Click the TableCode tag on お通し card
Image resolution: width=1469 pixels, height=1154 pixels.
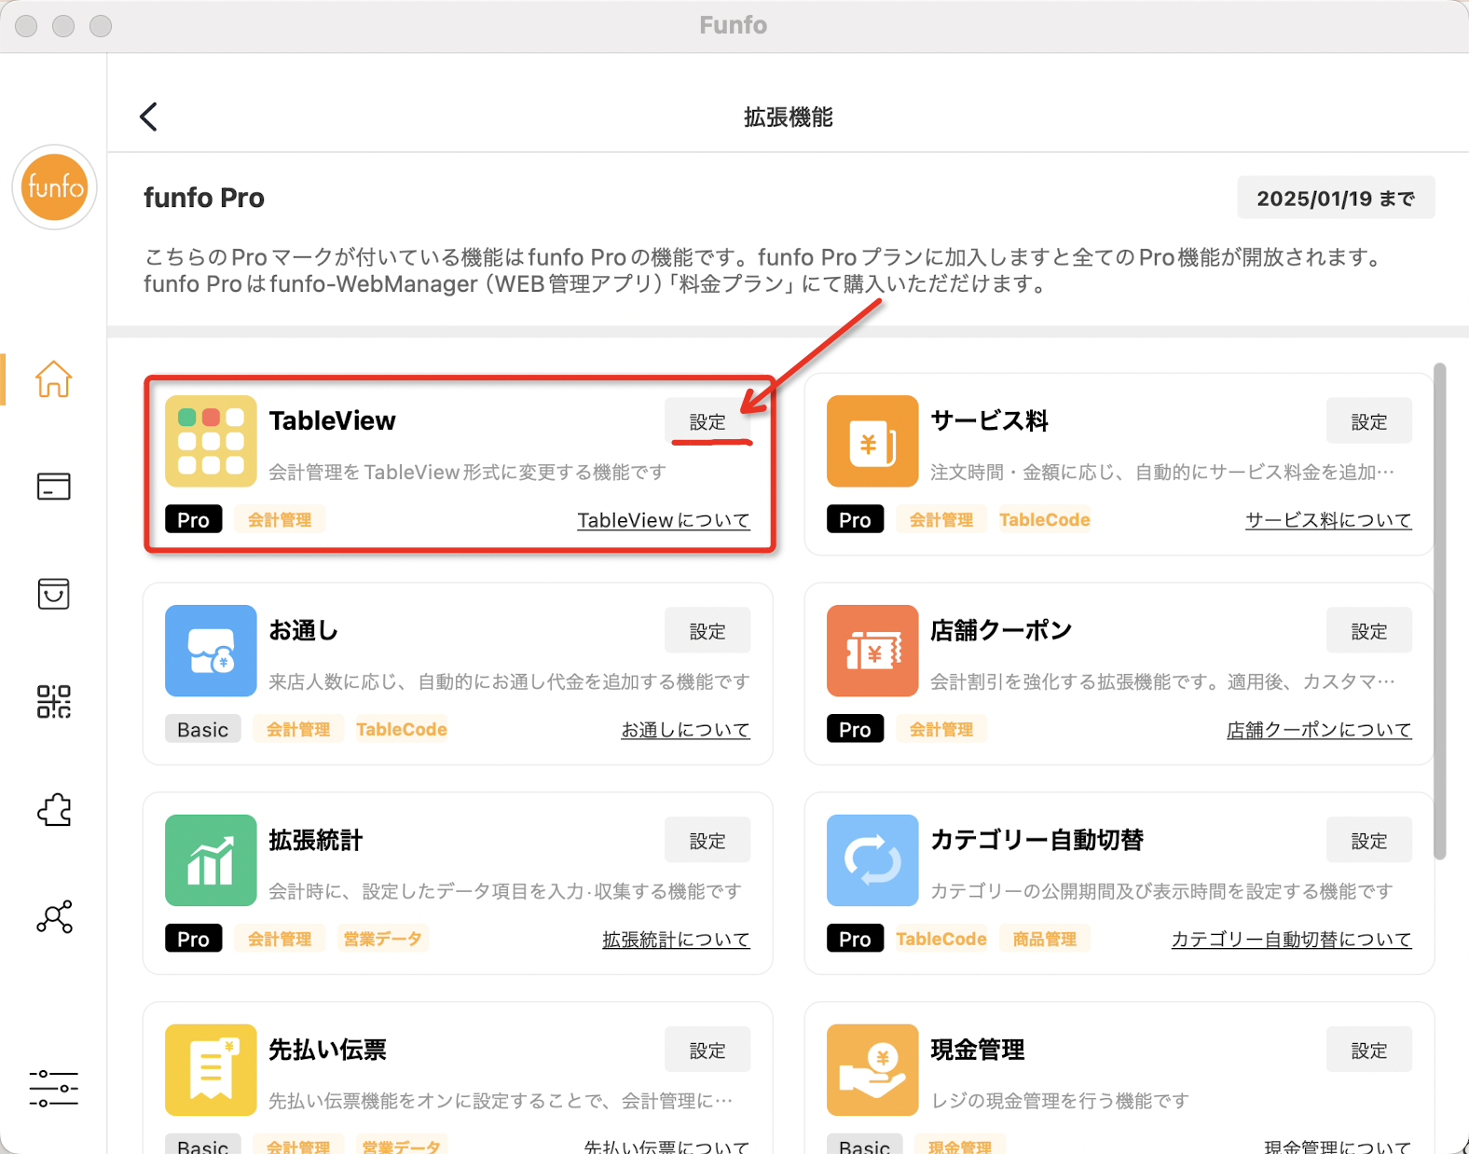402,729
